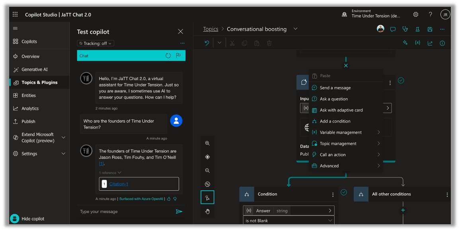Copy the selected node in toolbar
This screenshot has height=231, width=460.
(x=244, y=43)
